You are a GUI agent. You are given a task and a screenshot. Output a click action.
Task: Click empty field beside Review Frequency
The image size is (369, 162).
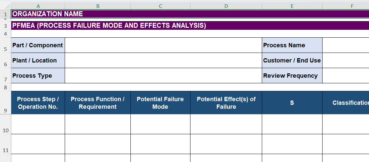345,76
